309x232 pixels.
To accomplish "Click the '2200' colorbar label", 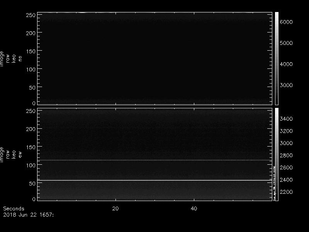I will coord(286,192).
